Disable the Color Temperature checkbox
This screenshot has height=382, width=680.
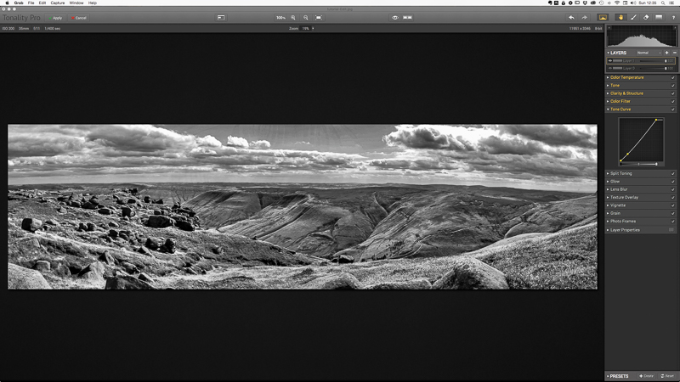(672, 78)
